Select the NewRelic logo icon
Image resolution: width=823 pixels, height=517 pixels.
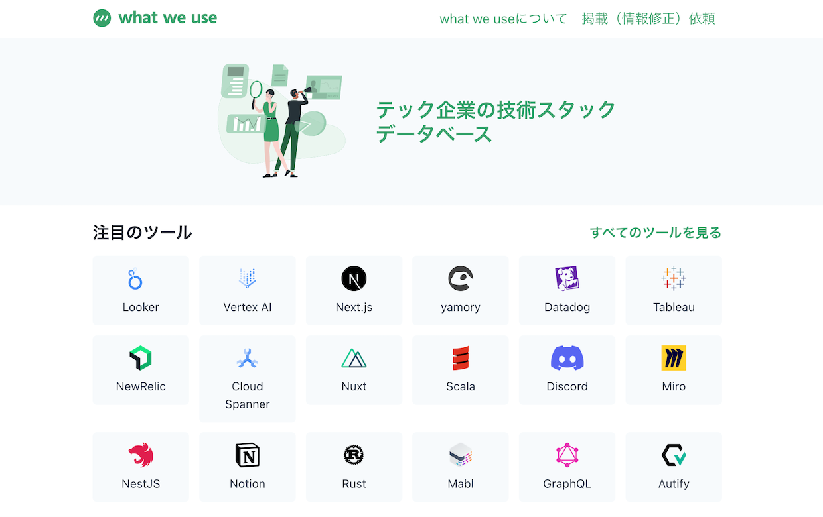(x=141, y=359)
